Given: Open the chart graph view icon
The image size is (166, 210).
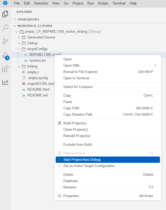Looking at the screenshot, I should [5, 82].
